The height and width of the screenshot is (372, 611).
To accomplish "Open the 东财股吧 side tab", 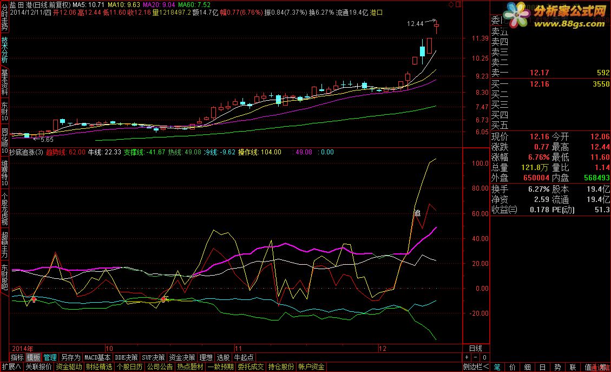I will pos(4,277).
